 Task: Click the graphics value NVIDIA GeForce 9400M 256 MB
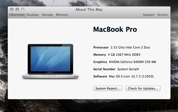(132, 62)
